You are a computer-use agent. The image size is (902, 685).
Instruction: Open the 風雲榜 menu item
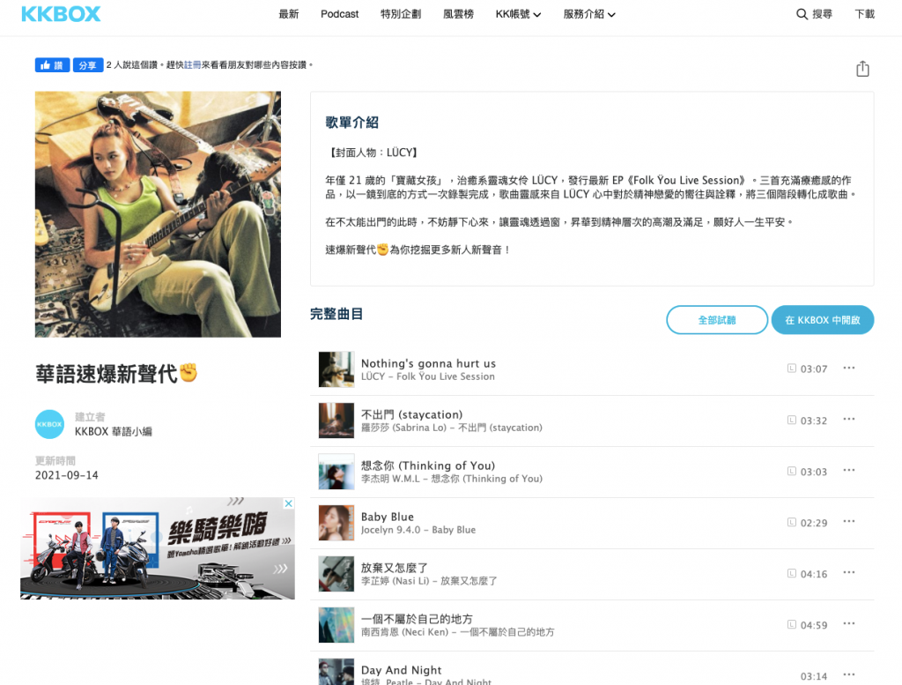[458, 14]
